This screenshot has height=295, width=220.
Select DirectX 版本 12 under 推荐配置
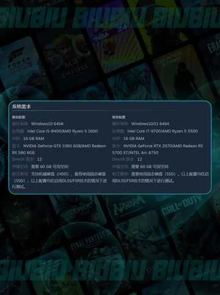click(x=127, y=159)
